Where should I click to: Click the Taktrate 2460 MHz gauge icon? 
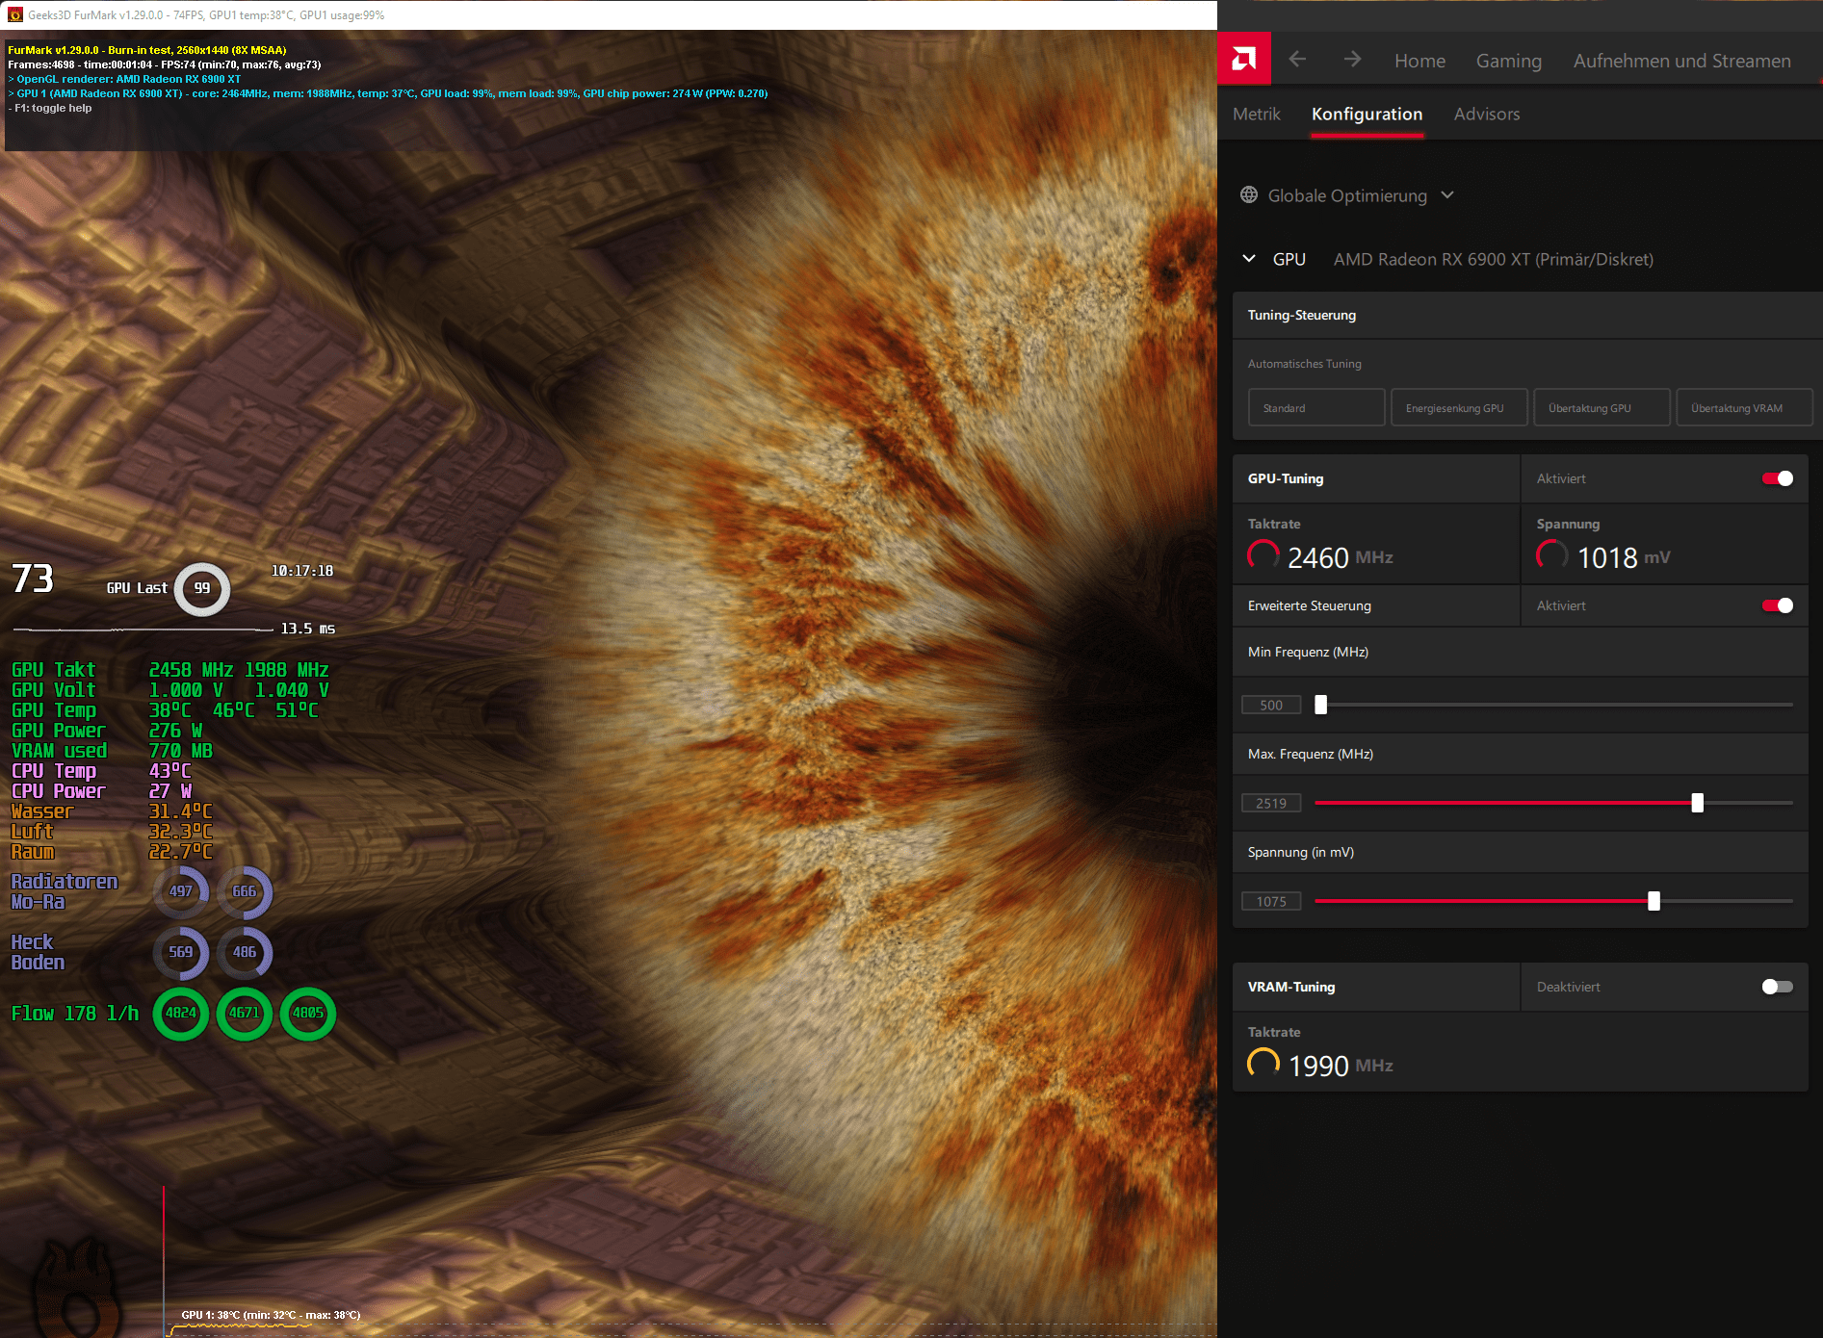(1263, 555)
